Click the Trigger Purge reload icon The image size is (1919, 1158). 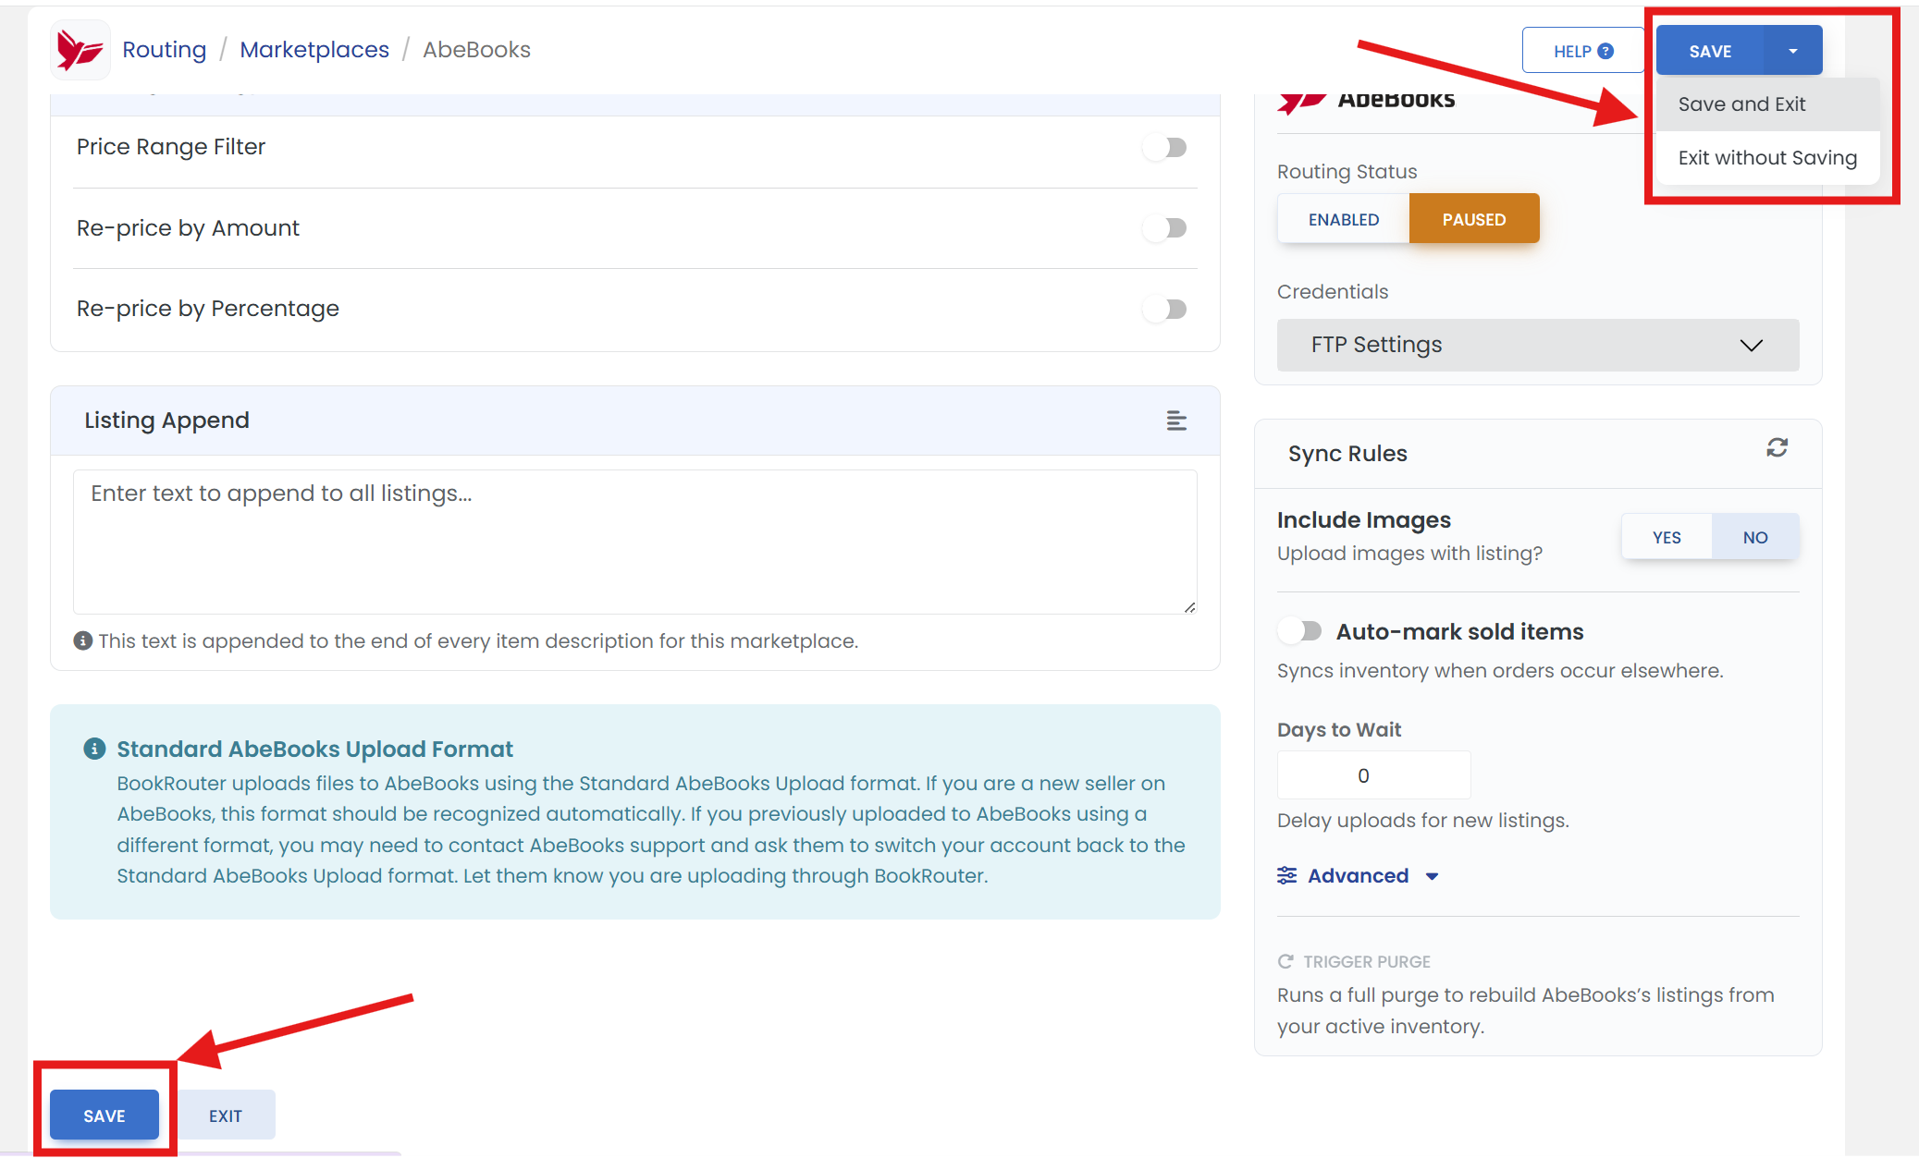click(1285, 961)
